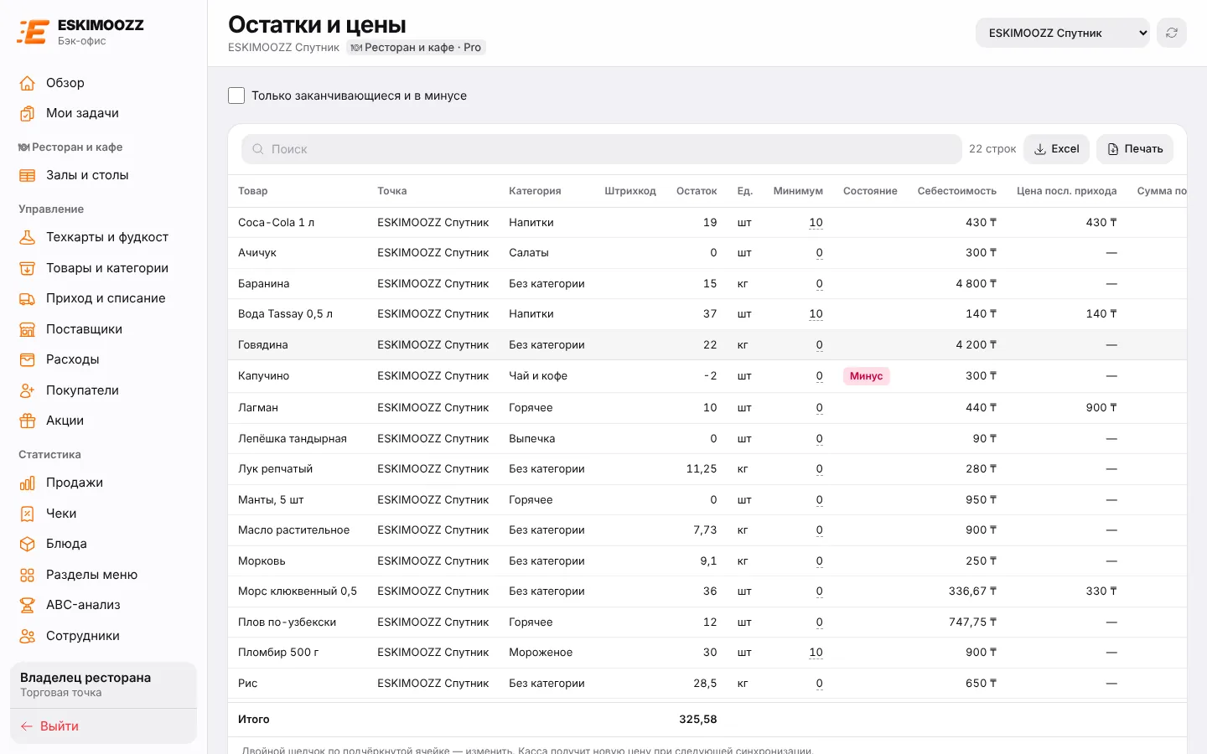
Task: Export the table with Excel button
Action: coord(1056,149)
